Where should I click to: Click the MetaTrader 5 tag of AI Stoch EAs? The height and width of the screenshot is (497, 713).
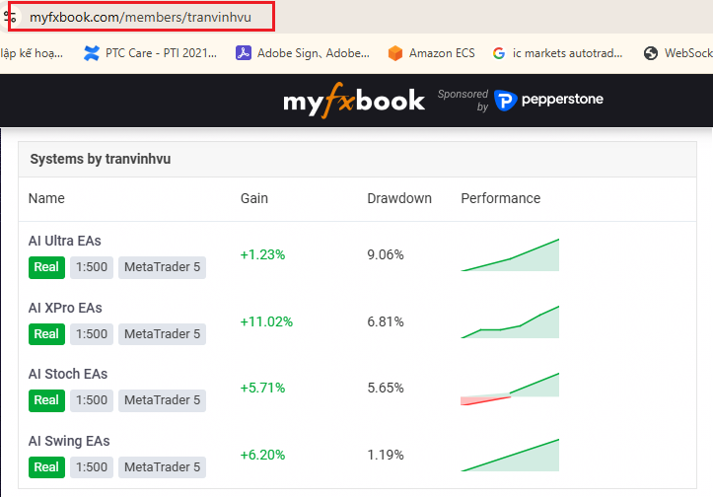pyautogui.click(x=162, y=400)
